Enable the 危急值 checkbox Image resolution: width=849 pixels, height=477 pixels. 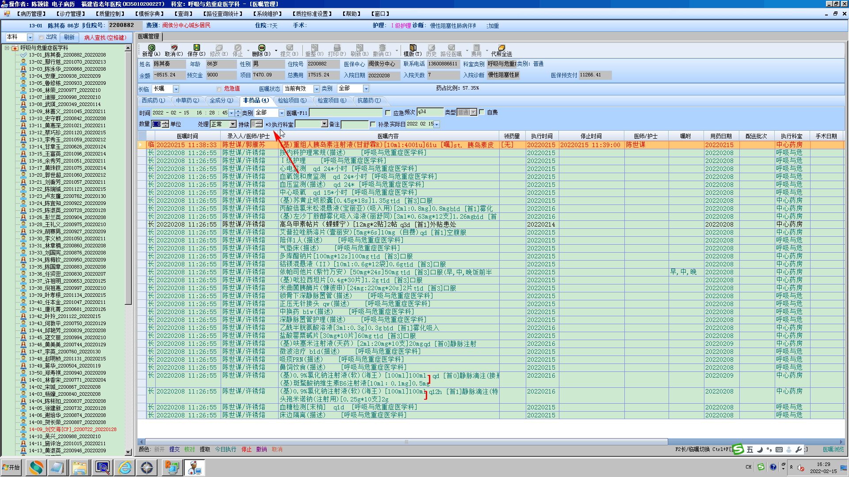(x=219, y=89)
